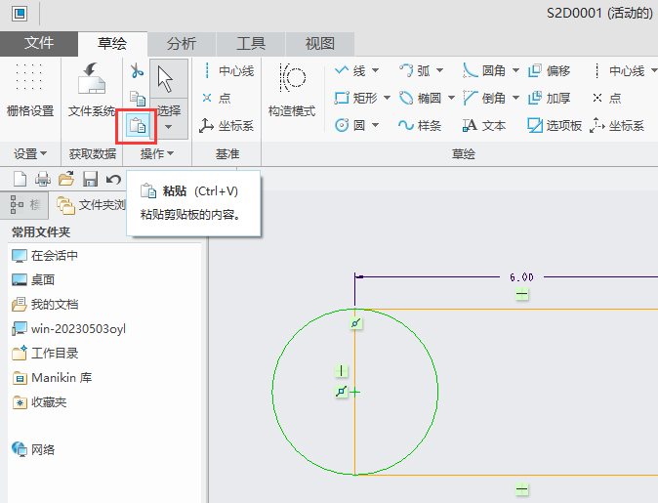Open the Network (网络) location
The height and width of the screenshot is (503, 658).
(x=33, y=449)
